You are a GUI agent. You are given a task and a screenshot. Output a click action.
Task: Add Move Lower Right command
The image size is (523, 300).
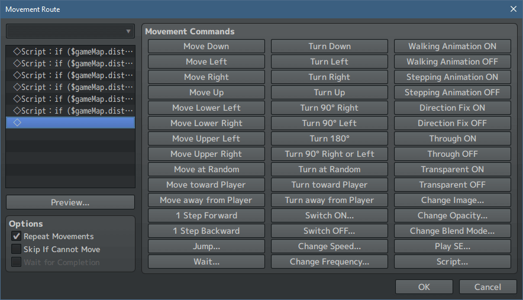[206, 123]
